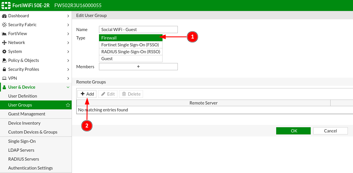
Task: Add members with the plus field
Action: (x=138, y=66)
